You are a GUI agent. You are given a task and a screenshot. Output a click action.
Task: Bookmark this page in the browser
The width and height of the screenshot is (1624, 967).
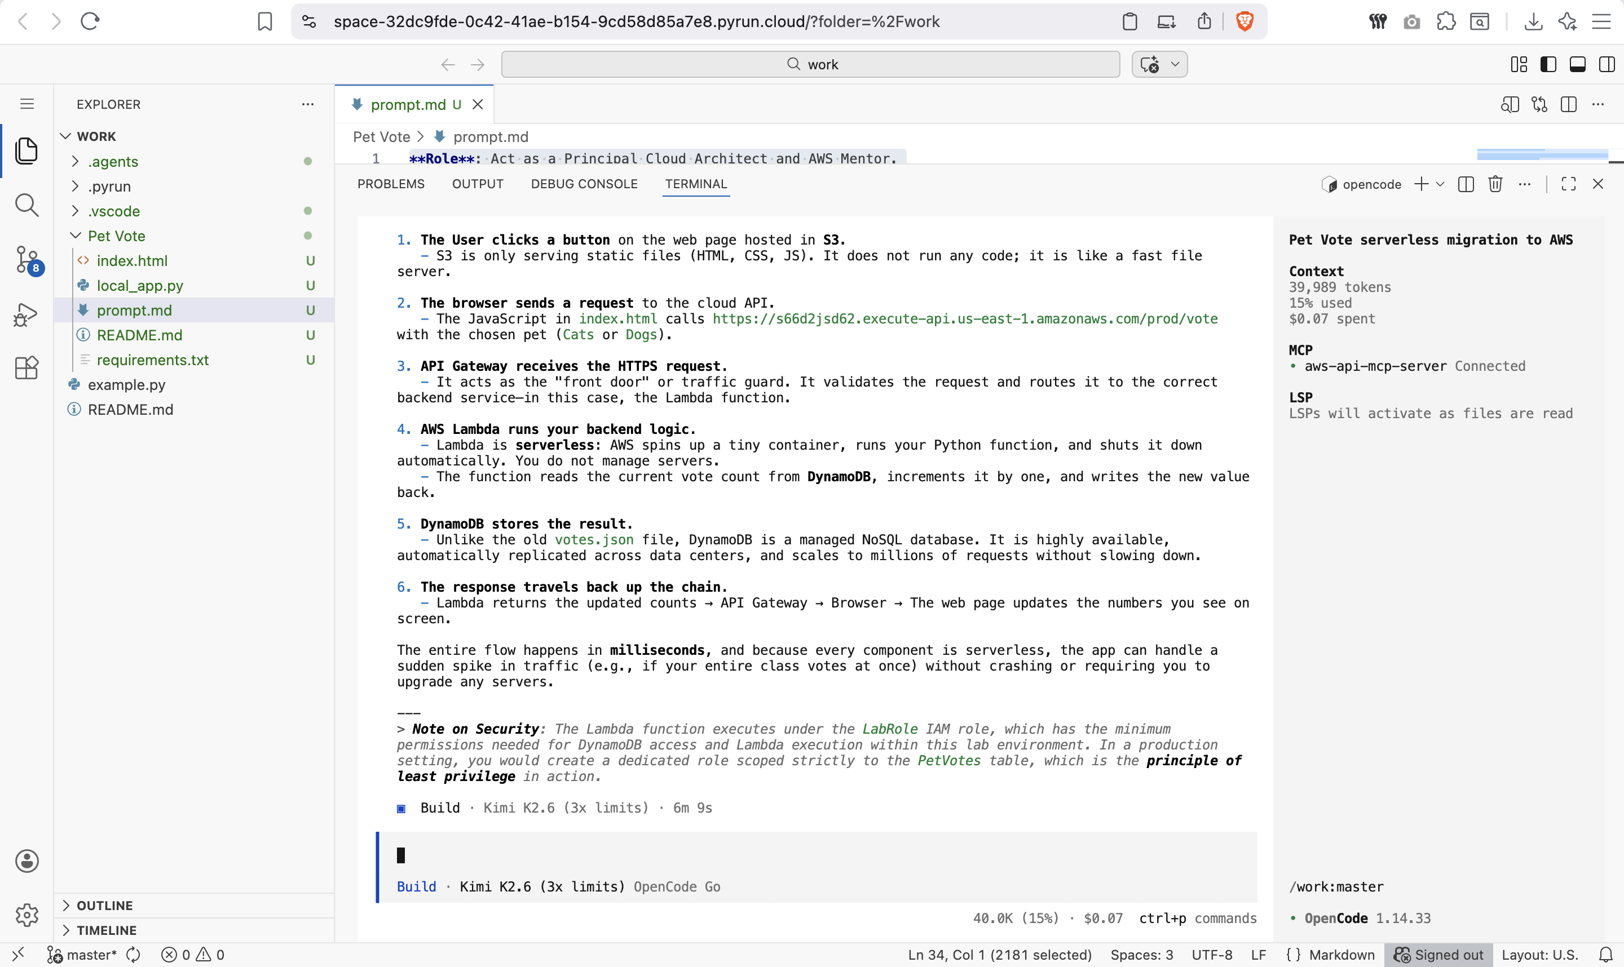click(264, 21)
